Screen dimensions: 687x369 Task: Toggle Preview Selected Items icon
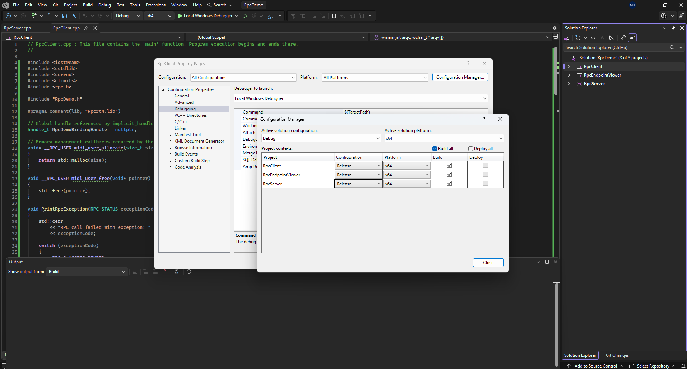[632, 38]
